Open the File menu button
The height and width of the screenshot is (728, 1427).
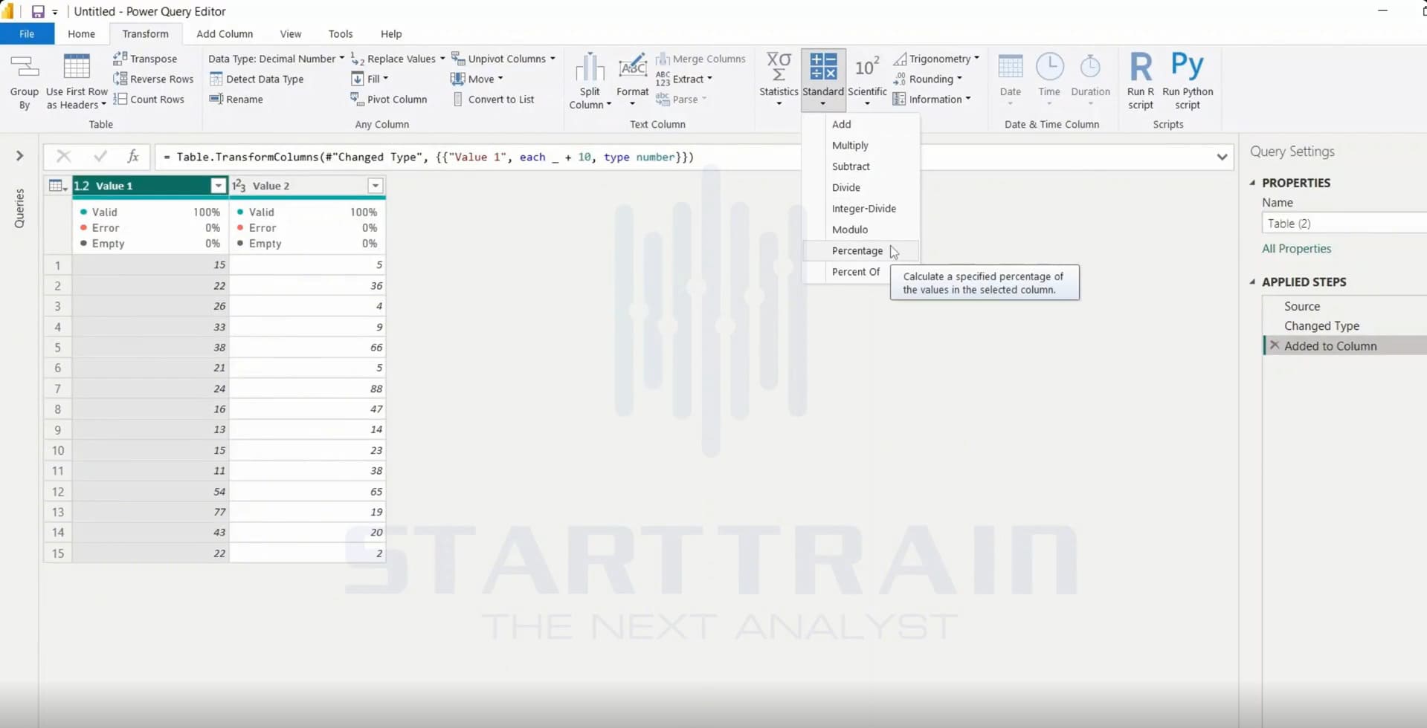coord(27,33)
